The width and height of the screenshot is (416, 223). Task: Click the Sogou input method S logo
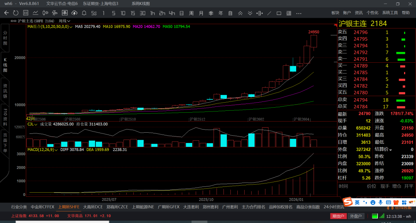348,202
